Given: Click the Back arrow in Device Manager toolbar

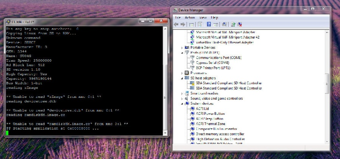Looking at the screenshot, I should click(x=176, y=25).
